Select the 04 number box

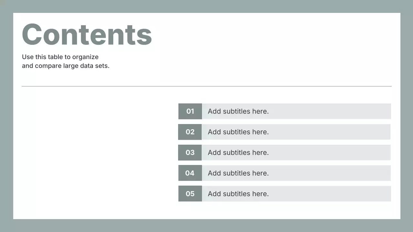190,173
